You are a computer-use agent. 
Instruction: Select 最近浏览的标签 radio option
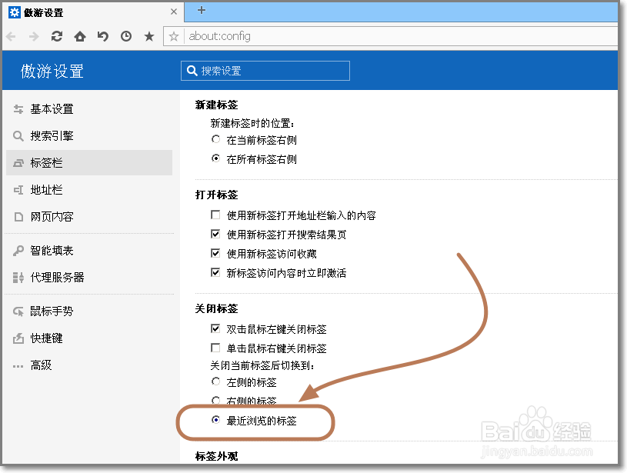[x=216, y=419]
